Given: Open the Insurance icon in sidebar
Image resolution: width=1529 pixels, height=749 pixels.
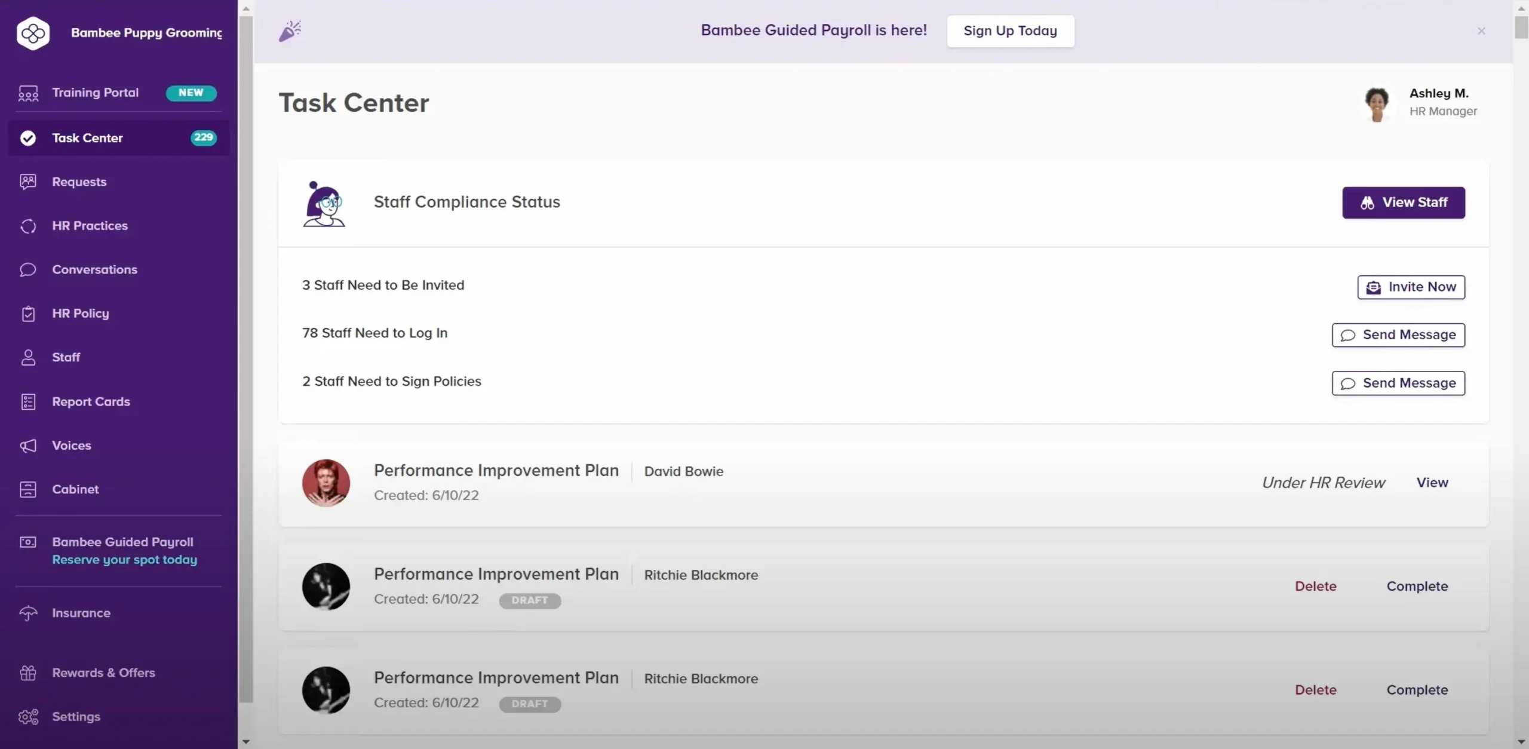Looking at the screenshot, I should click(x=28, y=612).
